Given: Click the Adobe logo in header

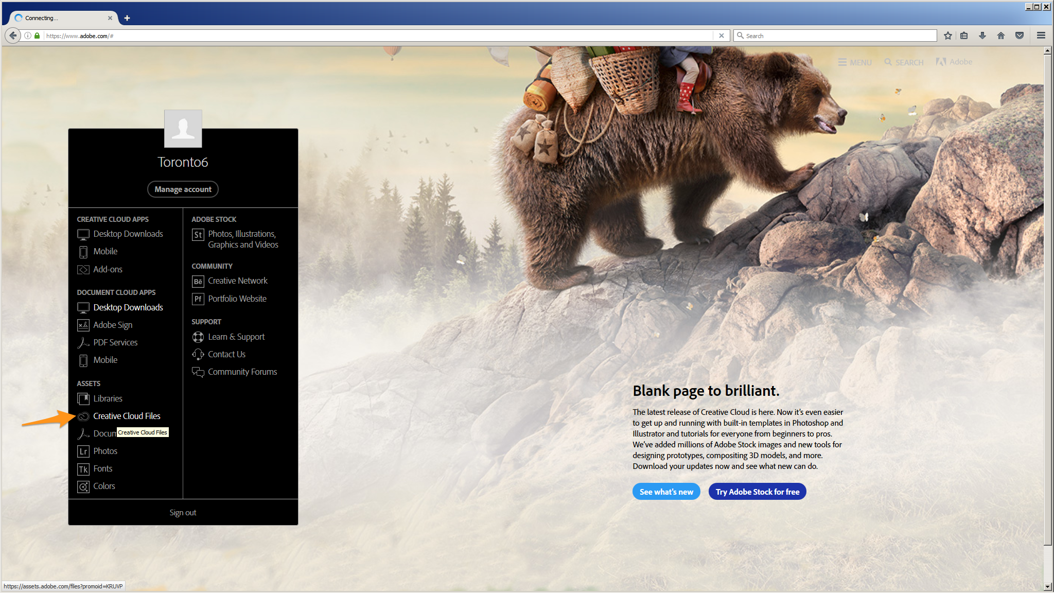Looking at the screenshot, I should [954, 62].
